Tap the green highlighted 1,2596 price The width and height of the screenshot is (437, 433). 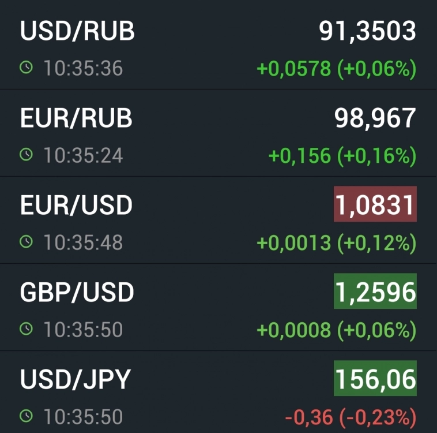375,293
